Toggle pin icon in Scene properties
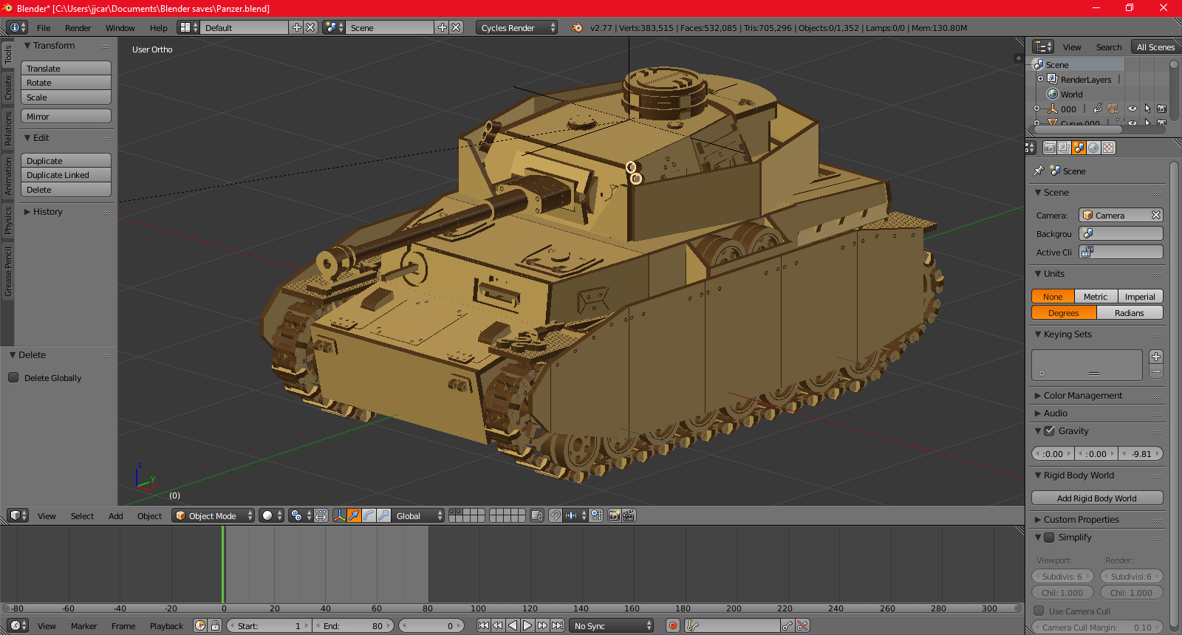Image resolution: width=1182 pixels, height=635 pixels. [x=1038, y=171]
